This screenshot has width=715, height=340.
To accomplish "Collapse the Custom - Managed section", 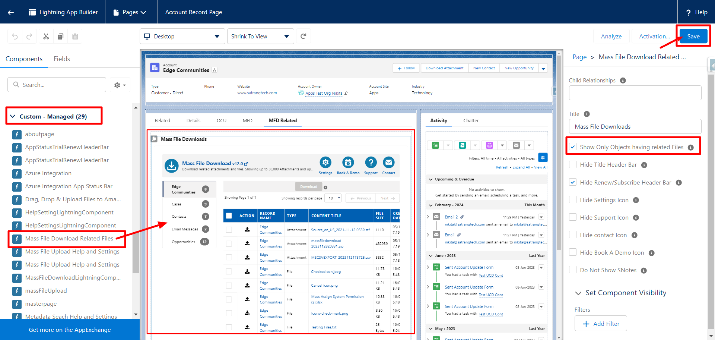I will pyautogui.click(x=13, y=116).
